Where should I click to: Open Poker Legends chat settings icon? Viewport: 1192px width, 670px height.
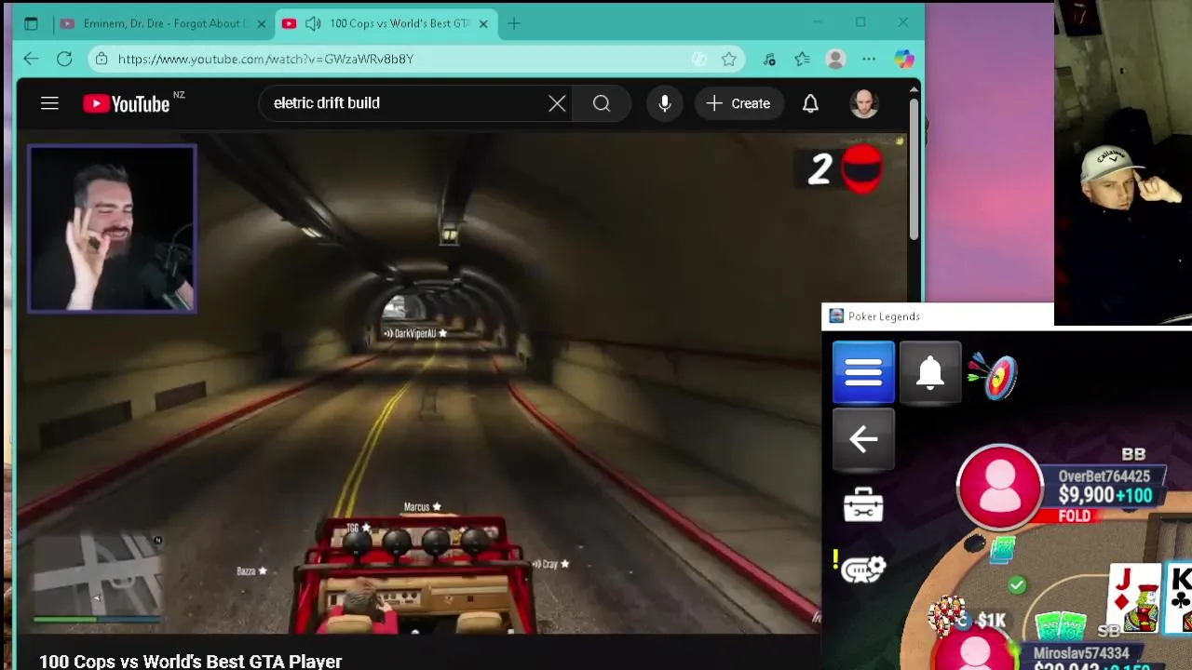tap(863, 569)
